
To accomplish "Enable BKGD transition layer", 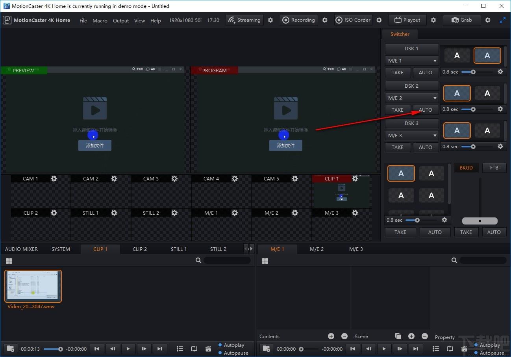I will [x=466, y=168].
